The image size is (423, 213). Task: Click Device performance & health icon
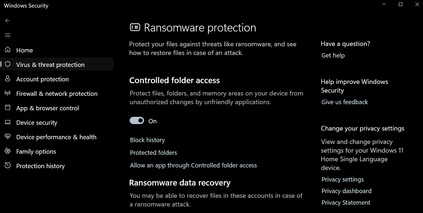click(x=8, y=137)
